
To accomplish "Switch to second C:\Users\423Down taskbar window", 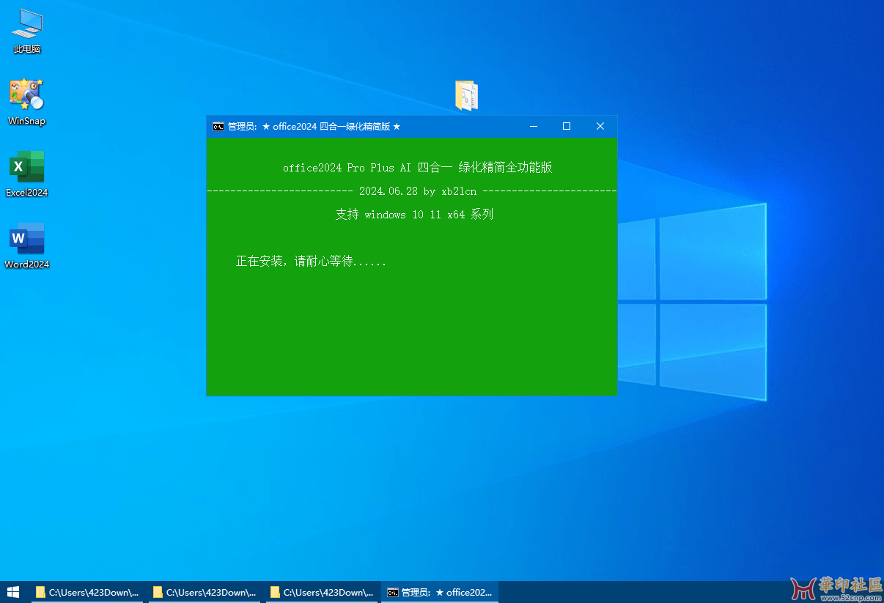I will point(205,592).
